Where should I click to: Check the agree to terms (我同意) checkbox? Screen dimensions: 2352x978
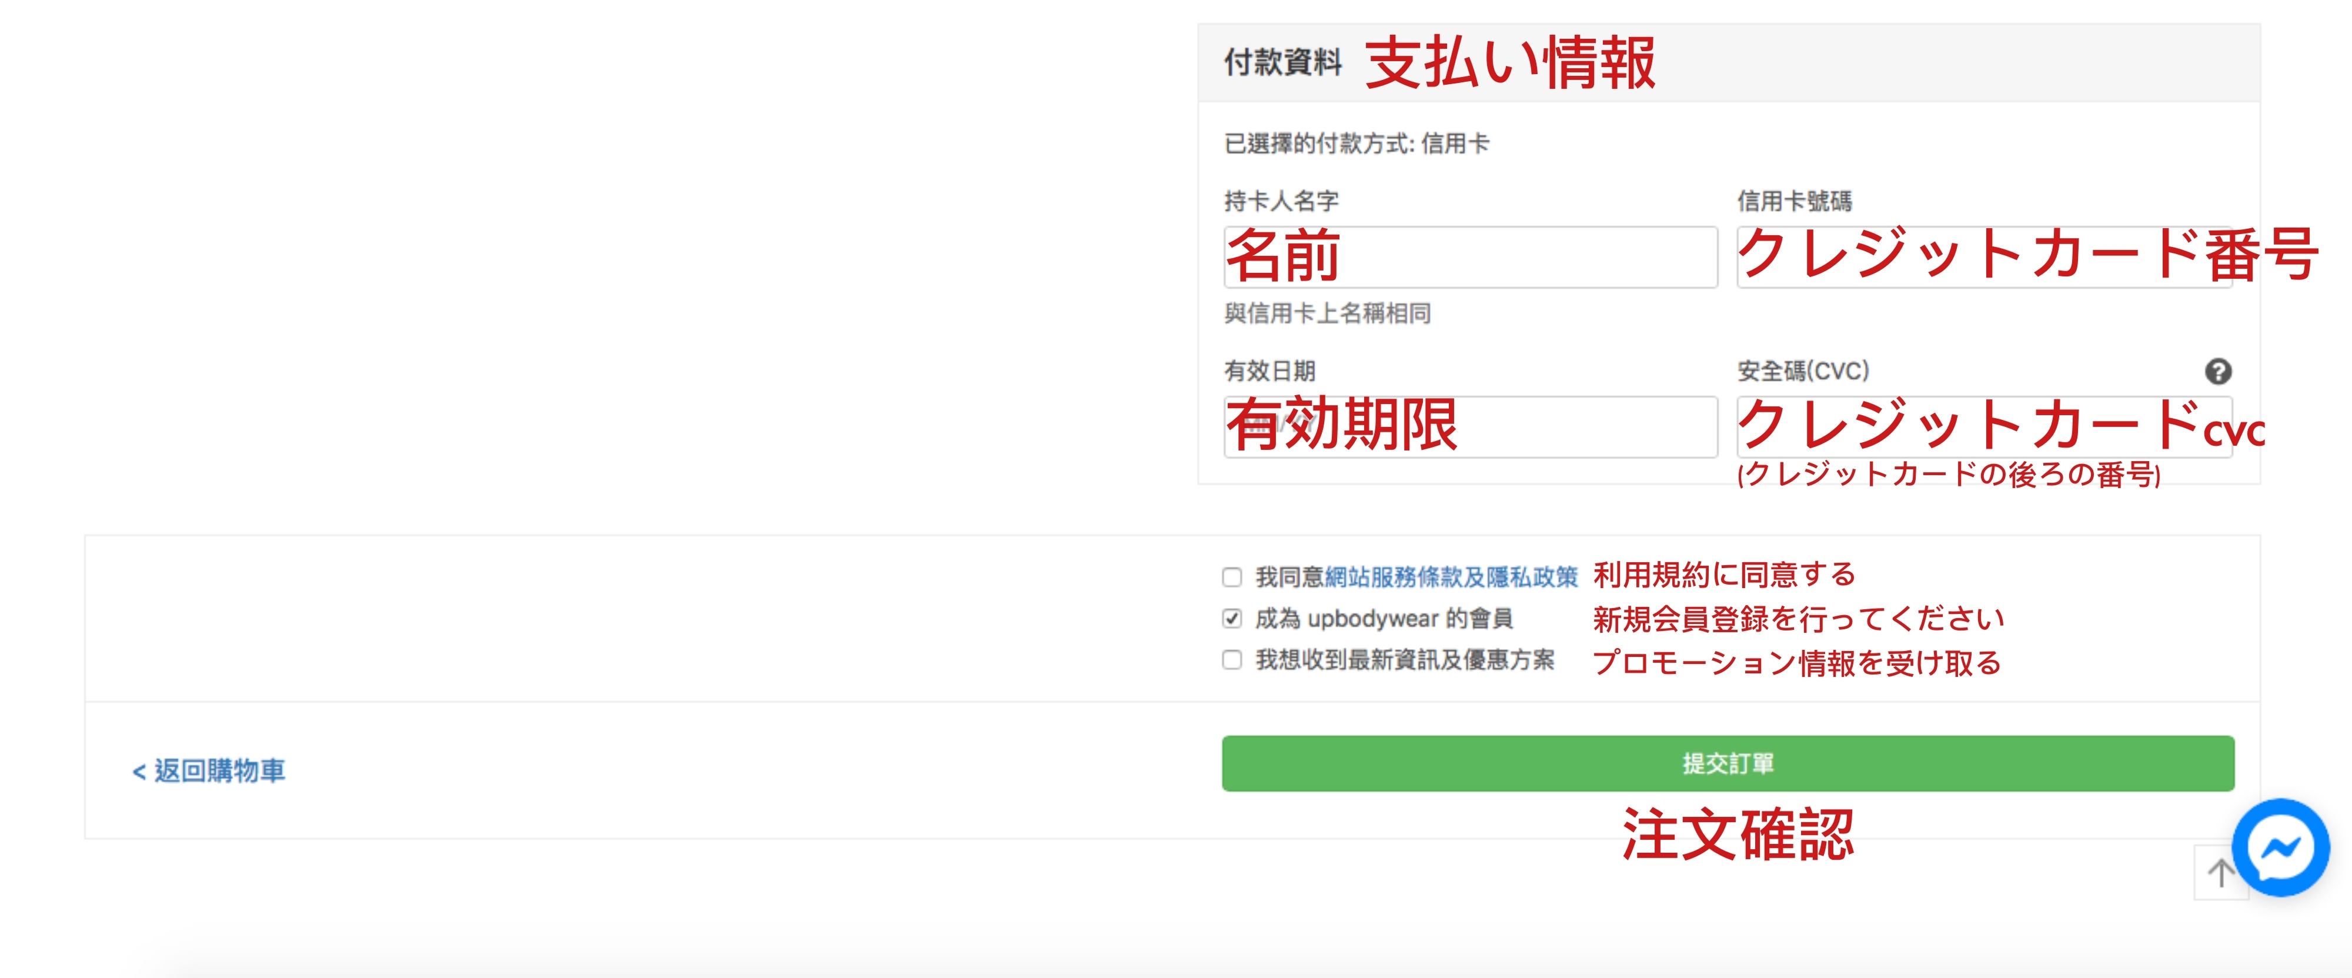coord(1232,577)
